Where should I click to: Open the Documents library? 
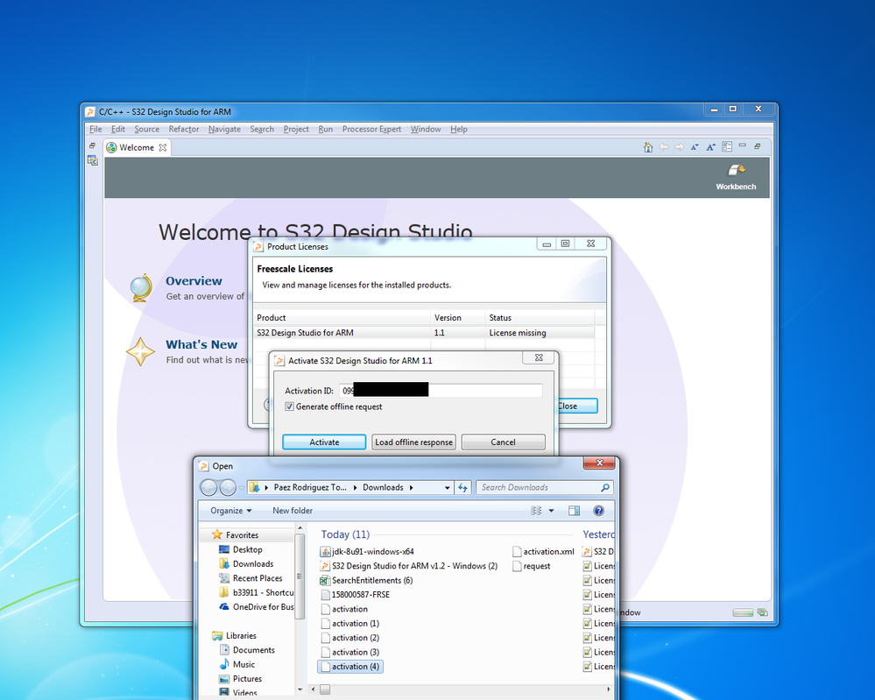pyautogui.click(x=247, y=650)
